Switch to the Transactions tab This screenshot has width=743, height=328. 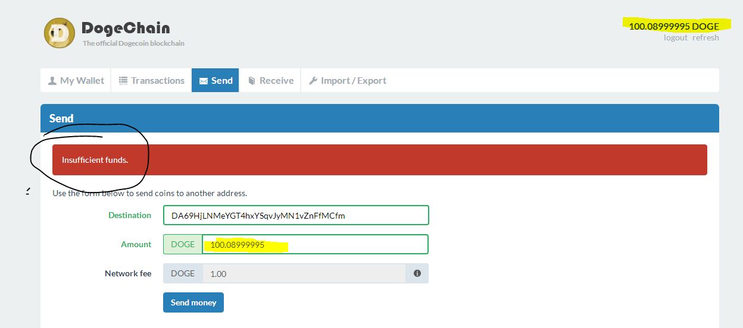pos(152,80)
